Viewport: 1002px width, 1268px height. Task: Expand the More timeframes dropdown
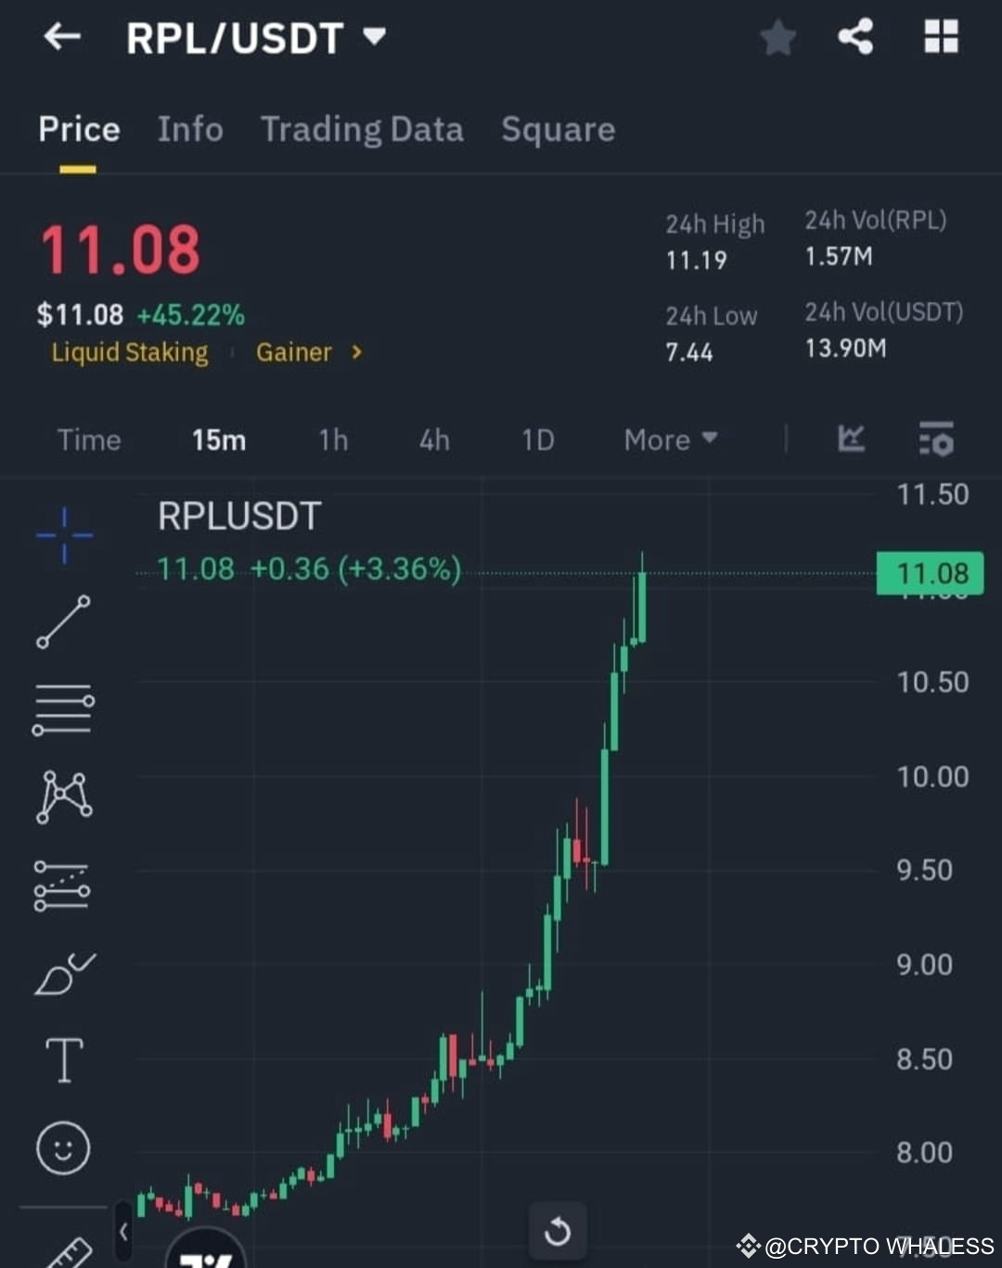pos(668,441)
